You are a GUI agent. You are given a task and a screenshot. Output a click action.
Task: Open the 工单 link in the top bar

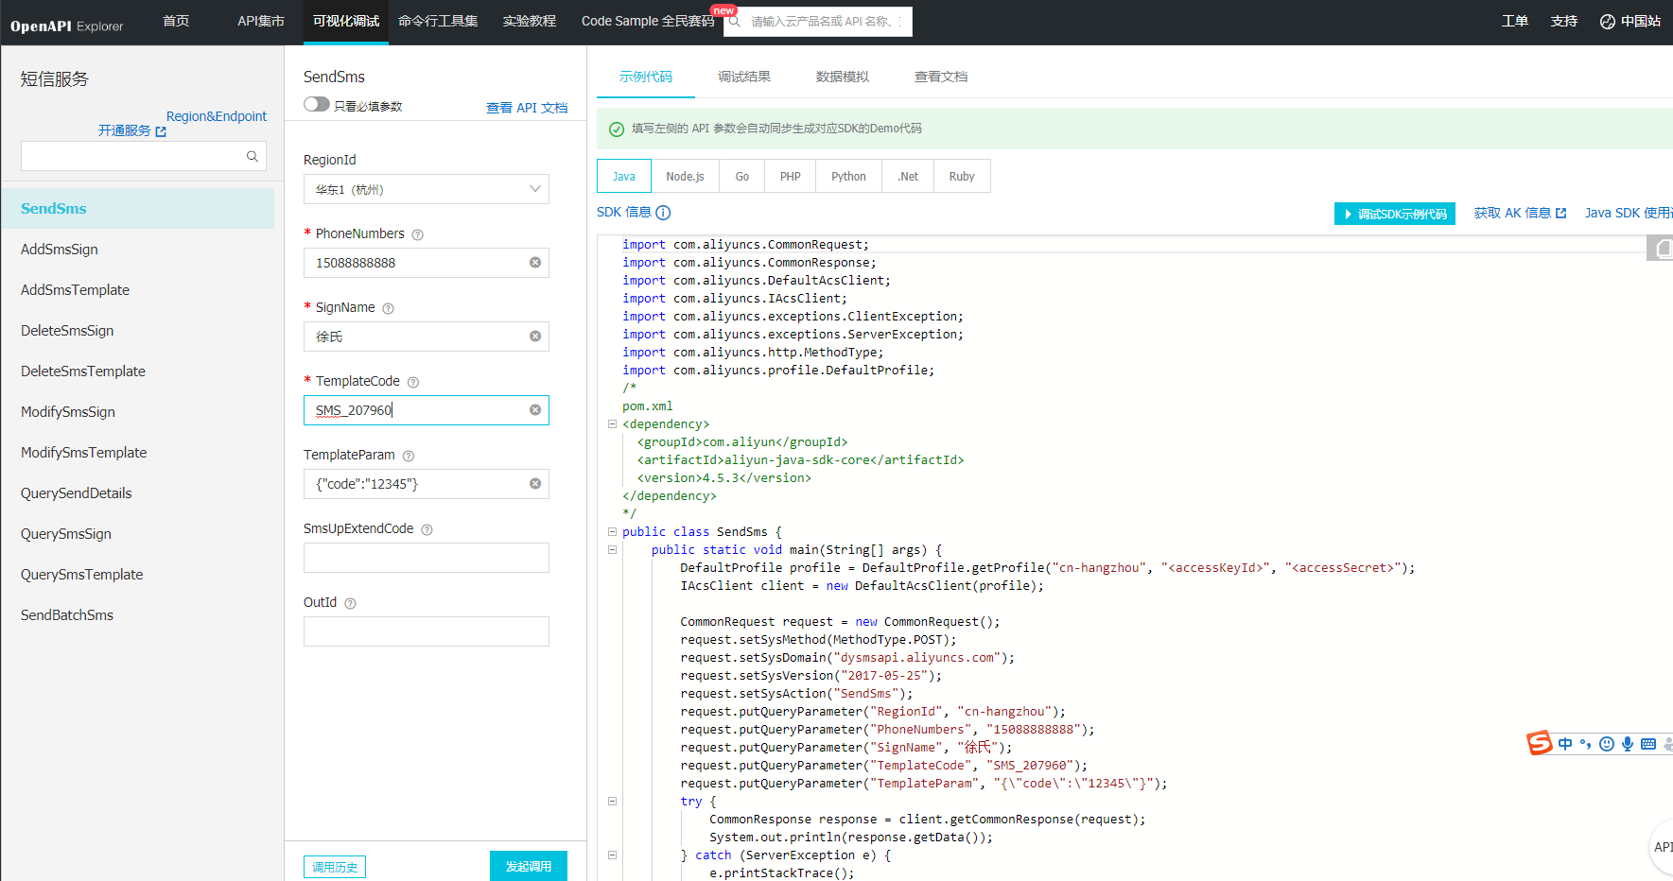[x=1515, y=21]
